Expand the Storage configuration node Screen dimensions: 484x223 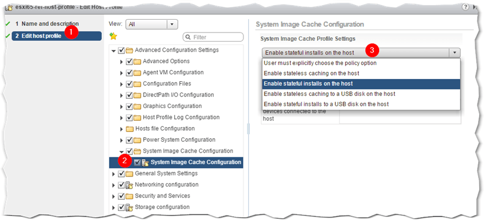tap(114, 208)
